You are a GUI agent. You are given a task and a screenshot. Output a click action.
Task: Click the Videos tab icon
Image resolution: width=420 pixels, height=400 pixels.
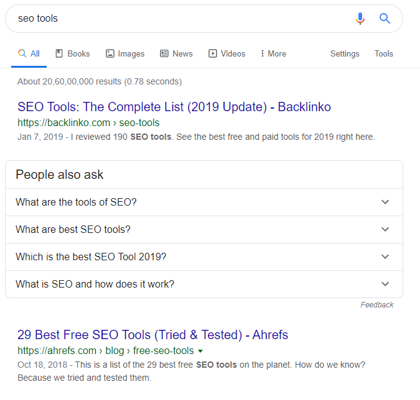coord(213,54)
